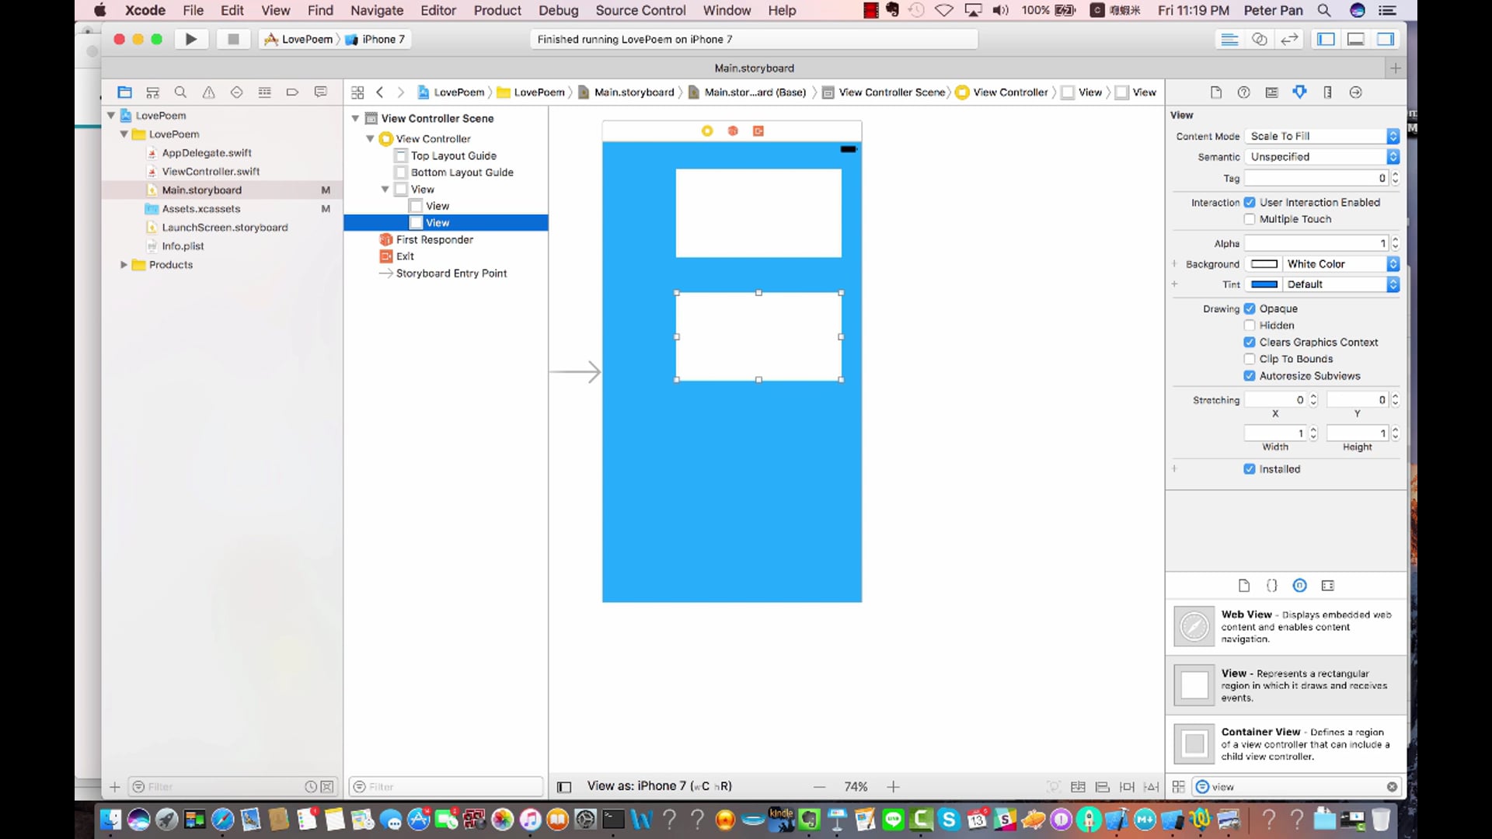
Task: Open the Find navigator (magnifier icon)
Action: (180, 92)
